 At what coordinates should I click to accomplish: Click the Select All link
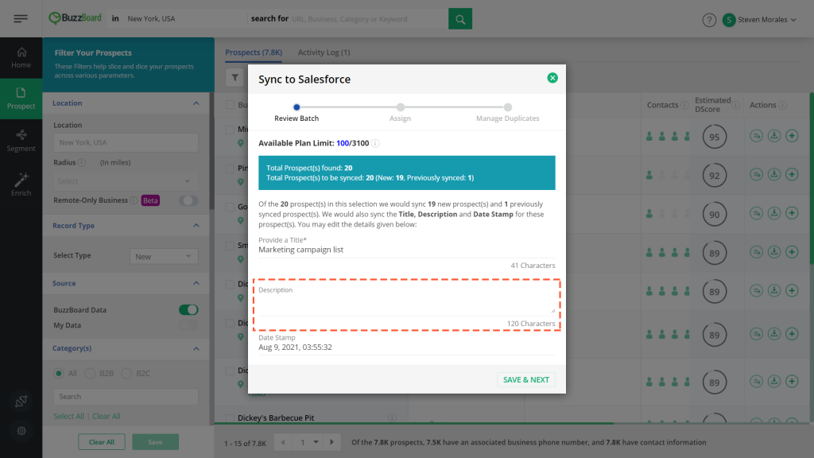tap(68, 417)
